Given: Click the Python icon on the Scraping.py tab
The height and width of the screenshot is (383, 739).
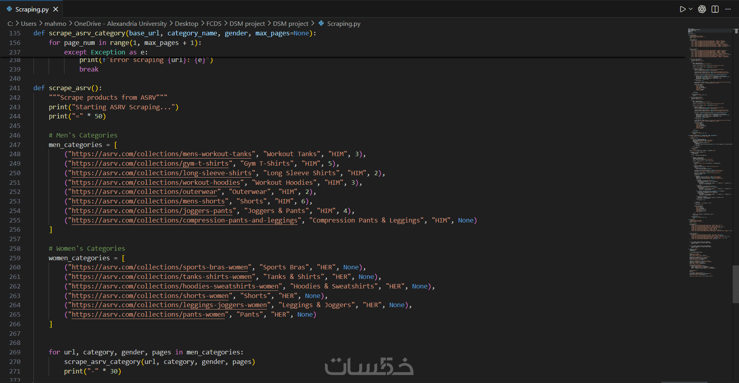Looking at the screenshot, I should click(10, 9).
